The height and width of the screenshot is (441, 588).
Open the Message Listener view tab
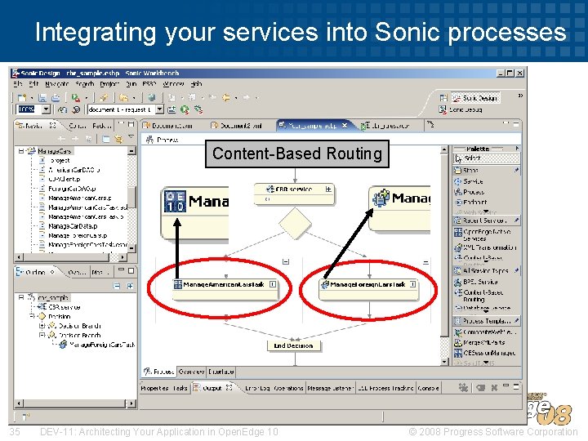[330, 388]
